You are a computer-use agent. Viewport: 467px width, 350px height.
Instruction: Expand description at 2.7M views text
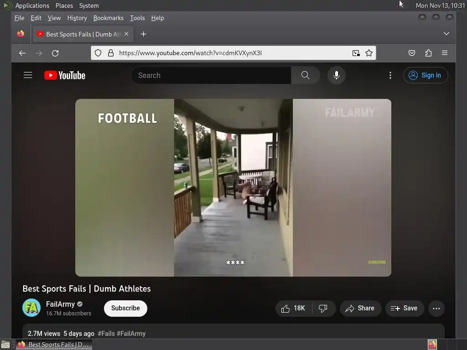pyautogui.click(x=44, y=334)
